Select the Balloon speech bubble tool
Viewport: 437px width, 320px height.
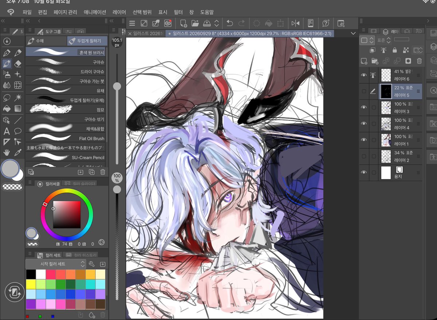[17, 131]
